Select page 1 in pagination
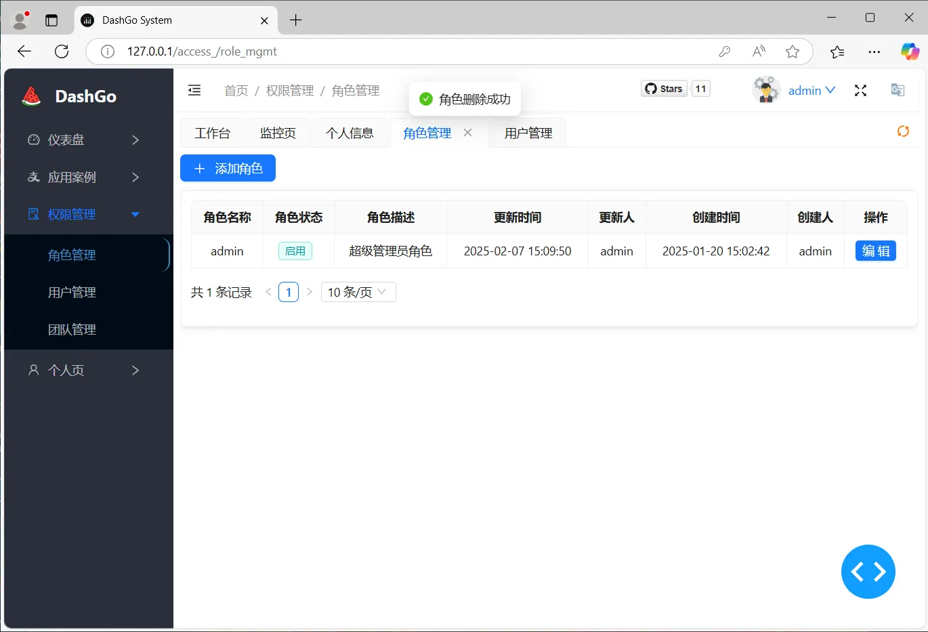Viewport: 928px width, 632px height. [289, 292]
